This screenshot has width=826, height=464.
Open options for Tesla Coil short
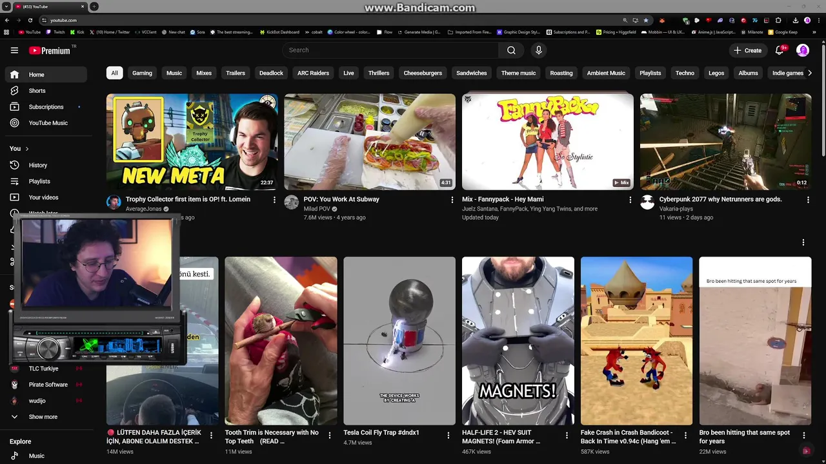(448, 436)
